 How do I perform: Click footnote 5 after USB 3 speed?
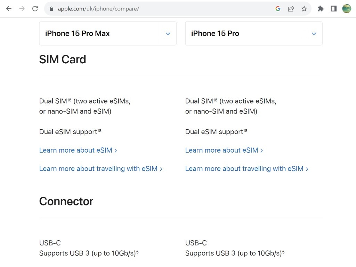[137, 252]
